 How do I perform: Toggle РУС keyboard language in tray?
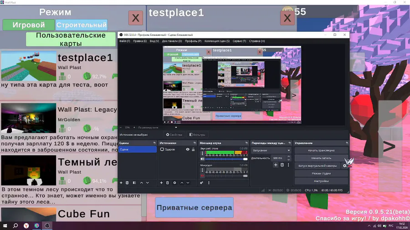[x=391, y=226]
